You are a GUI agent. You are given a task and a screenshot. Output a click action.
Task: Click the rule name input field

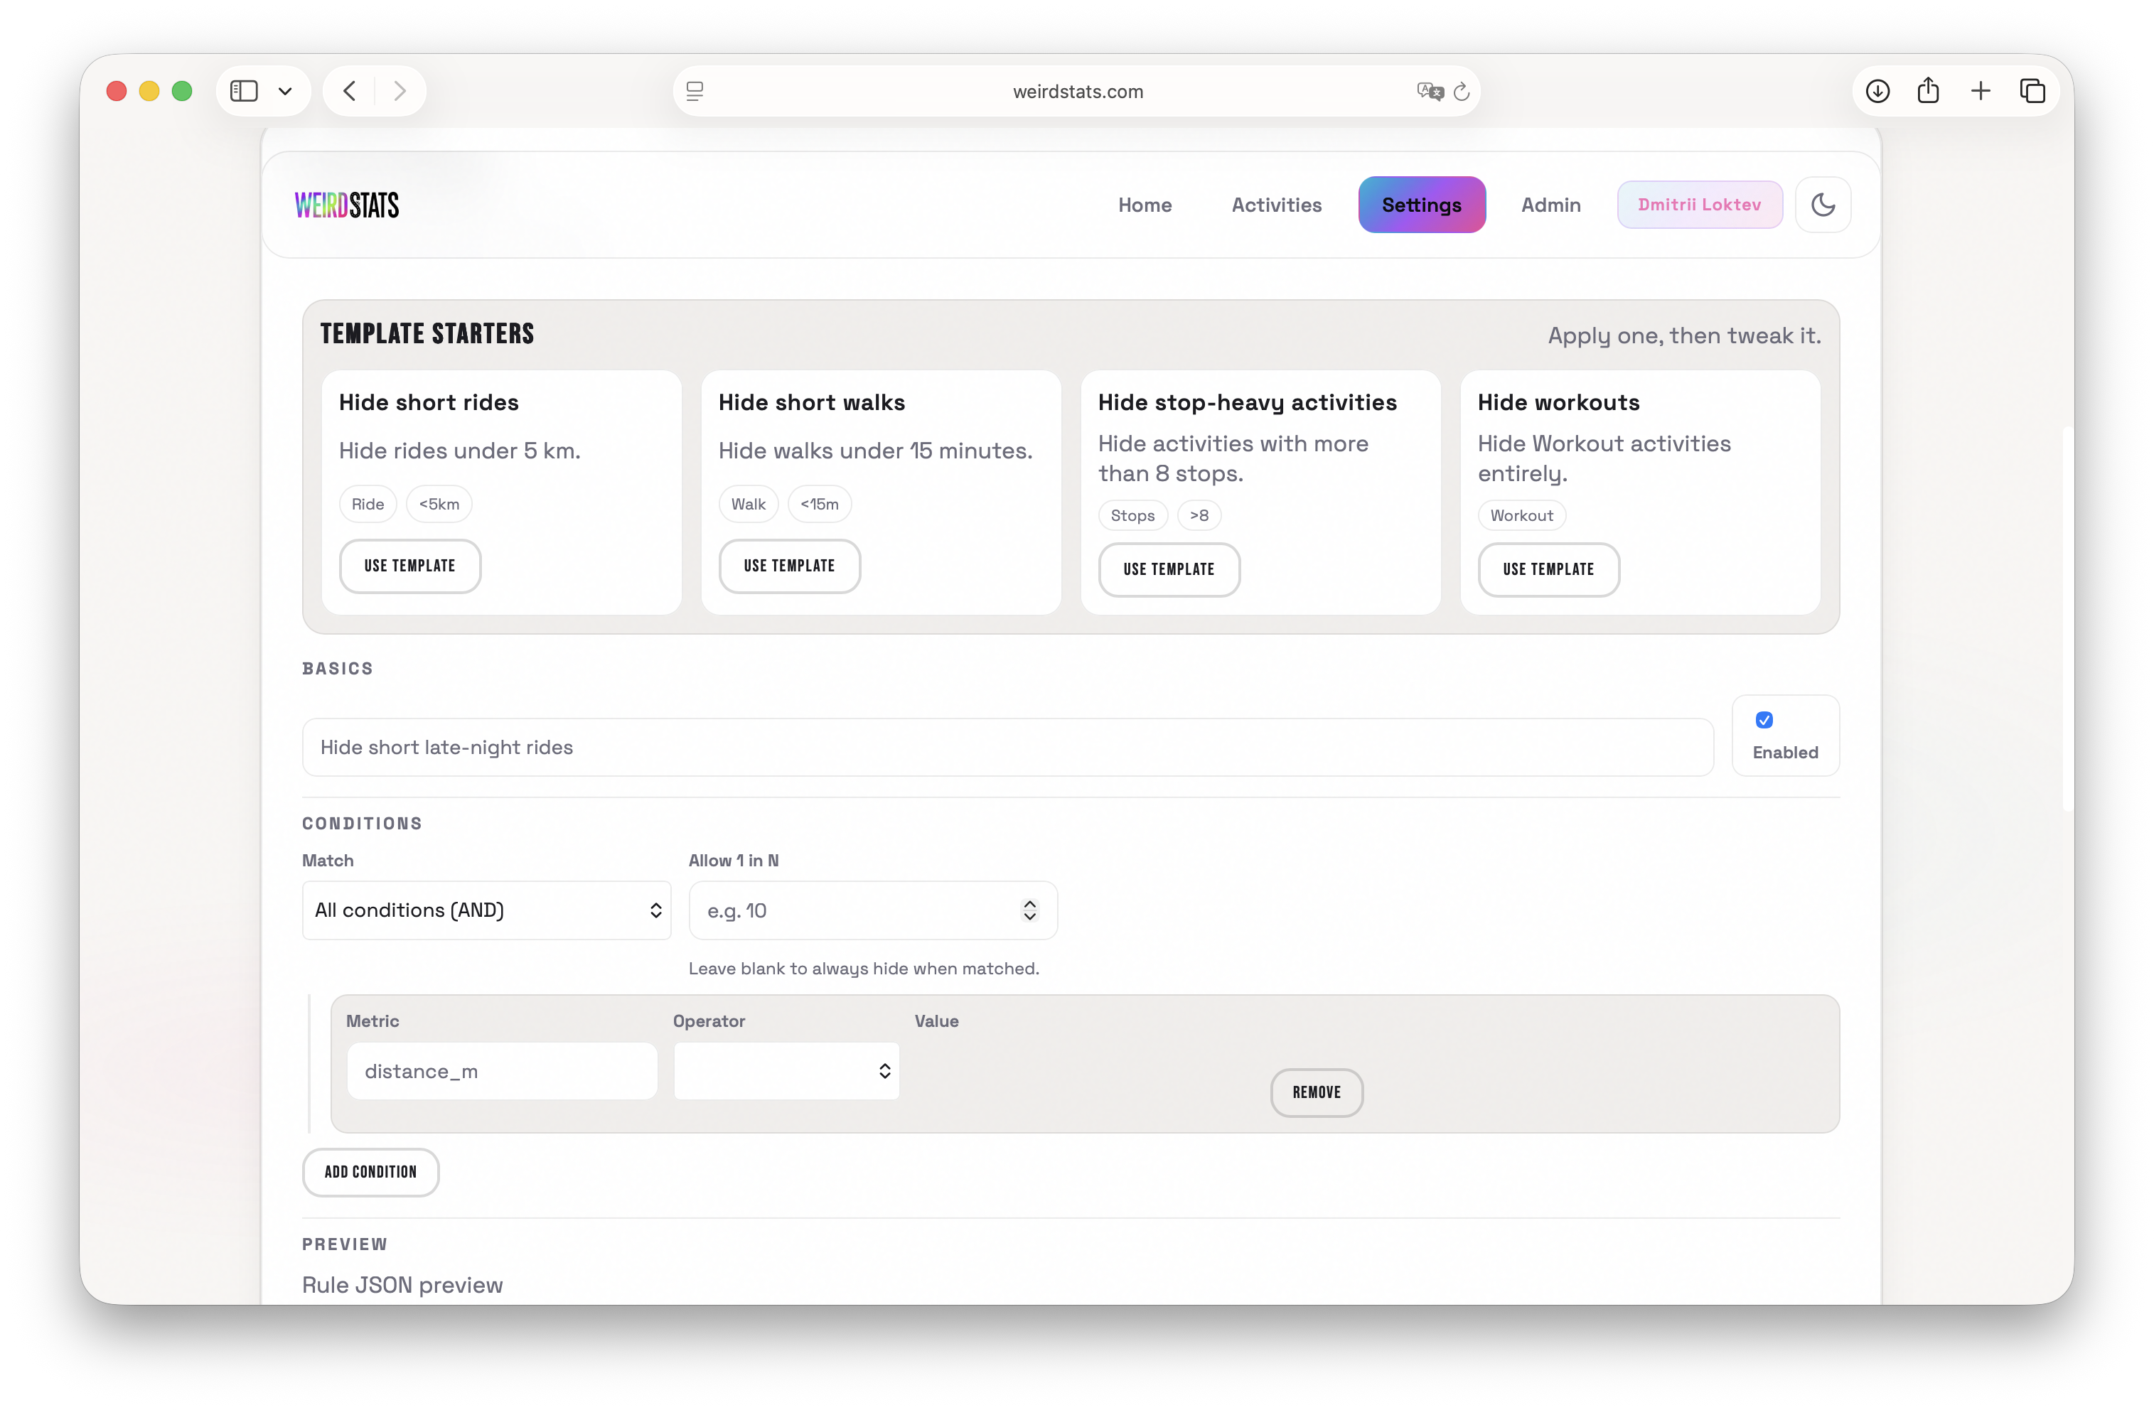click(1007, 748)
